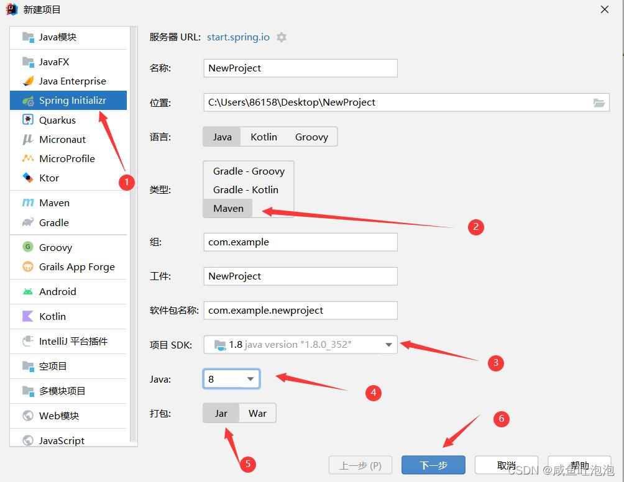The width and height of the screenshot is (624, 482).
Task: Click the Micronaut mu icon
Action: (x=28, y=139)
